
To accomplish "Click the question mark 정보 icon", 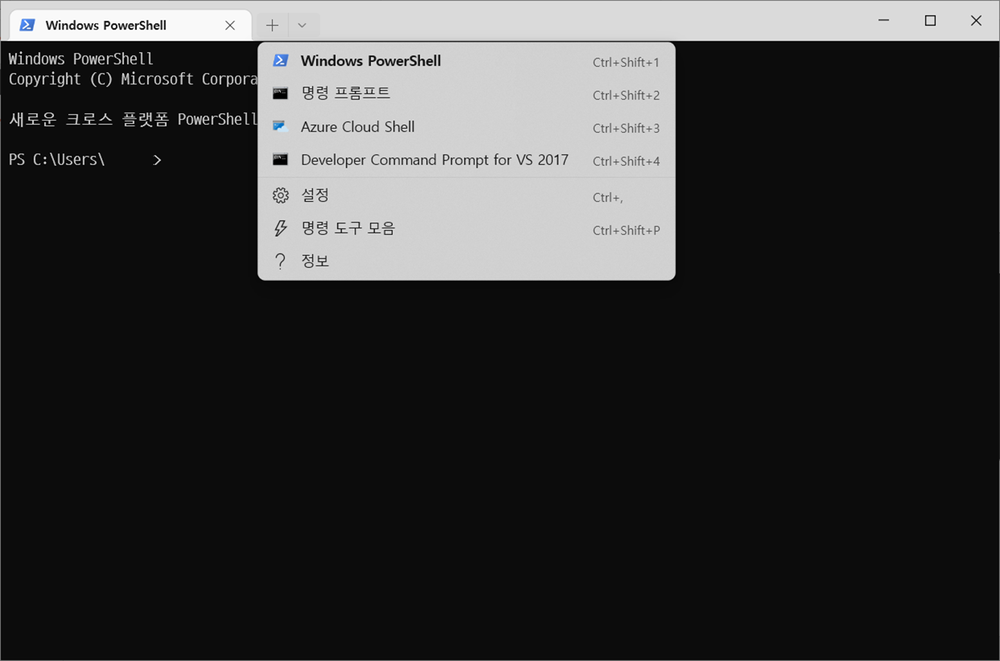I will pyautogui.click(x=280, y=261).
